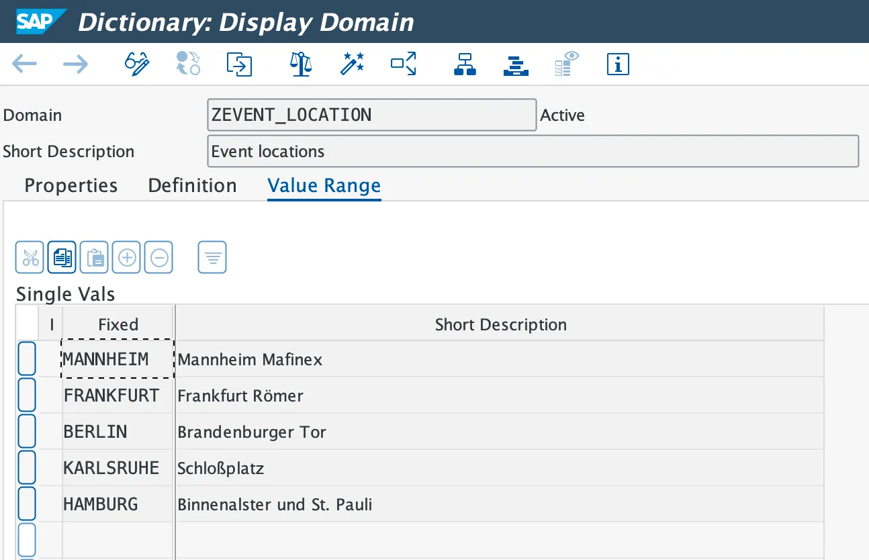Click the back arrow navigation icon
Image resolution: width=869 pixels, height=560 pixels.
[x=24, y=64]
